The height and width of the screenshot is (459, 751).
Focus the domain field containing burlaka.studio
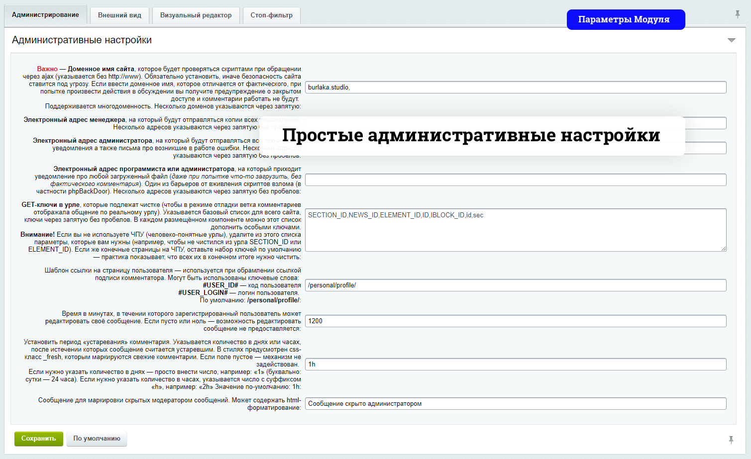coord(515,88)
